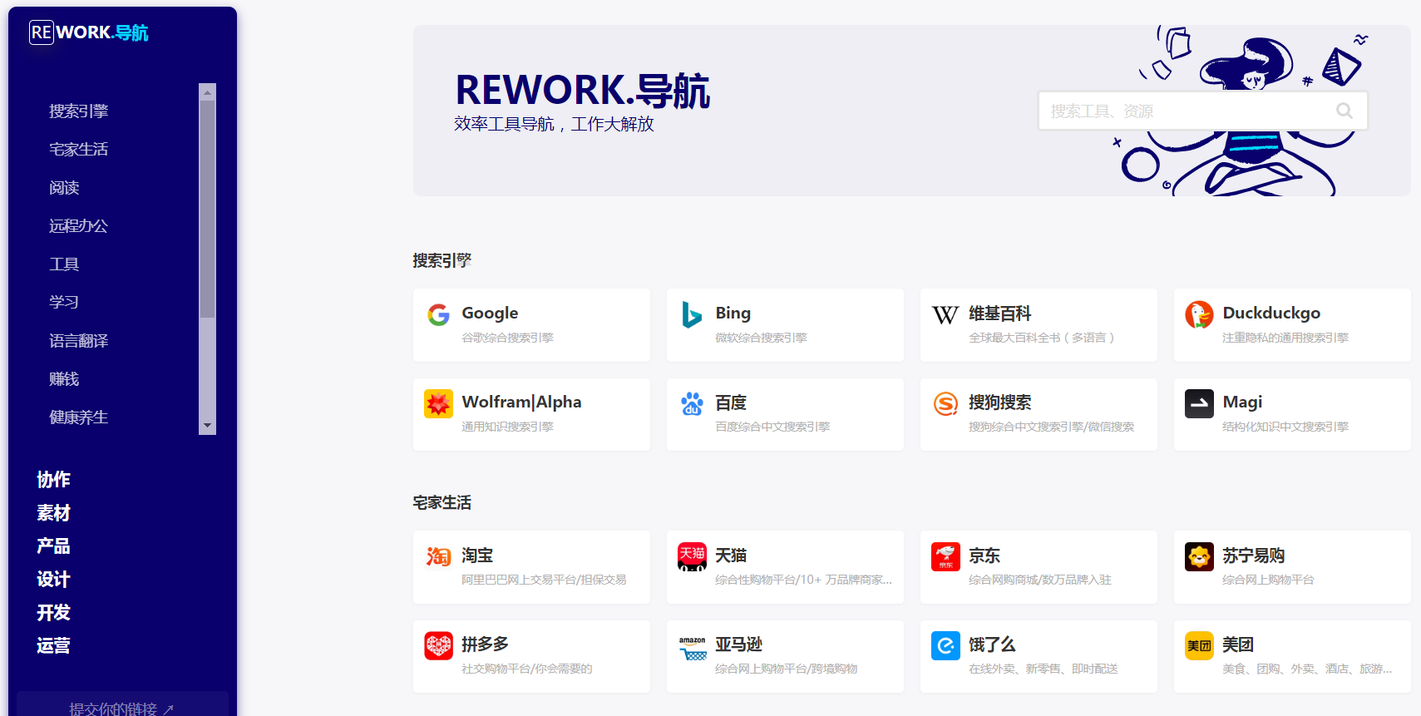Image resolution: width=1421 pixels, height=716 pixels.
Task: Click the REWORK.导航 sidebar logo
Action: point(89,32)
